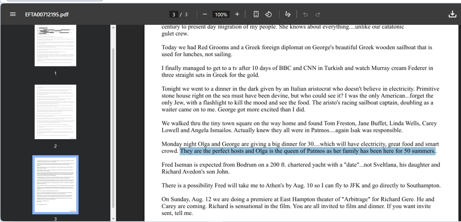This screenshot has height=222, width=461.
Task: Select the highlighted page 3 thumbnail
Action: (55, 185)
